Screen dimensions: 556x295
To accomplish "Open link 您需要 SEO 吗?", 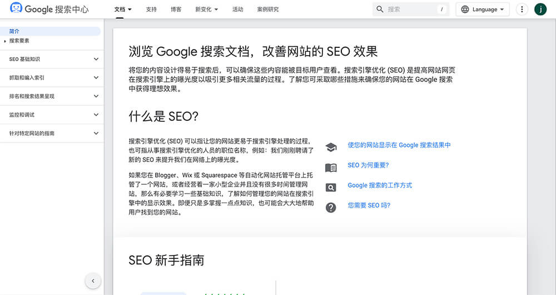I will [x=369, y=205].
